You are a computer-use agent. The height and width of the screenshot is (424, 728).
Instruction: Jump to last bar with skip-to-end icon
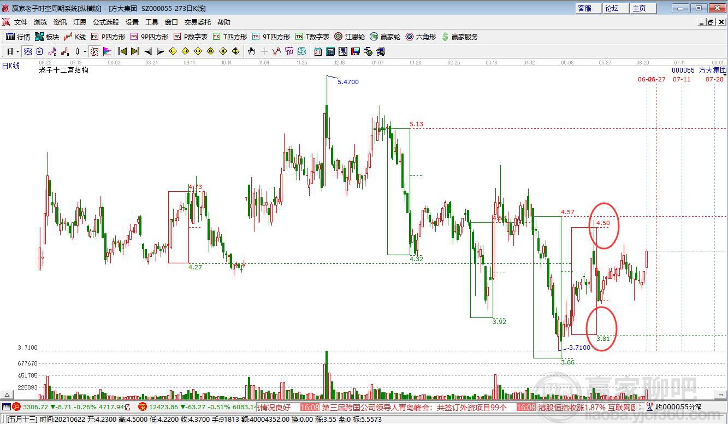click(135, 51)
